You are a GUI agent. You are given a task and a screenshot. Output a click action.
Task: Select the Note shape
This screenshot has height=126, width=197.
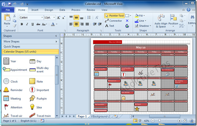pyautogui.click(x=36, y=81)
